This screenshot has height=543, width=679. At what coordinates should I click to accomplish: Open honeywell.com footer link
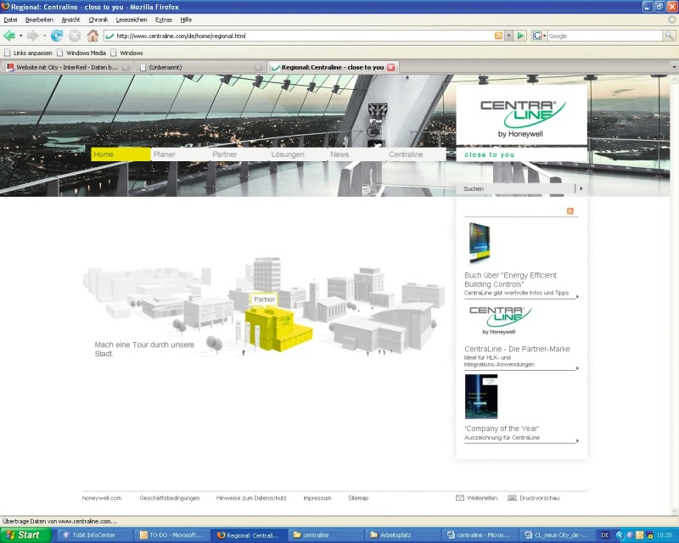coord(102,498)
